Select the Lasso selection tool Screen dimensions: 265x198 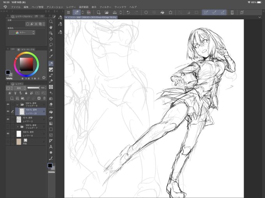pos(51,45)
